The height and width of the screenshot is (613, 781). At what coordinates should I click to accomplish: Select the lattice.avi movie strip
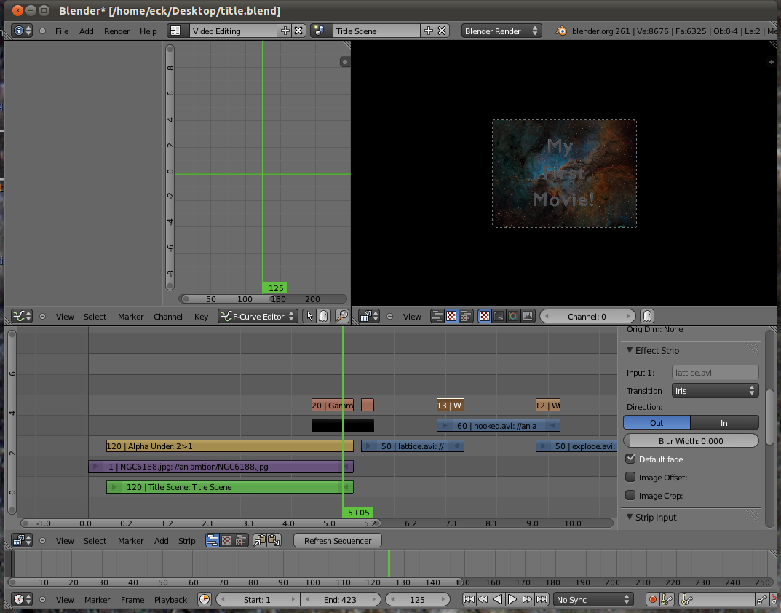(413, 446)
